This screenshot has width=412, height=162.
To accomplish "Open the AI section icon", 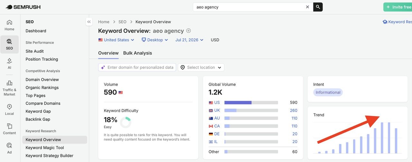I will pyautogui.click(x=9, y=64).
